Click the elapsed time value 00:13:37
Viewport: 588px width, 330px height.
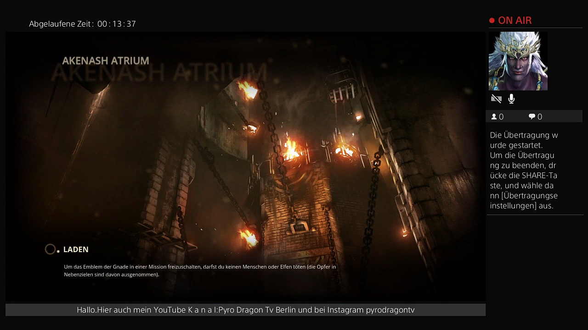tap(116, 24)
